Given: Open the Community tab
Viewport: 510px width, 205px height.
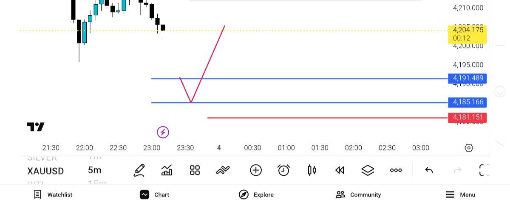Looking at the screenshot, I should [358, 195].
